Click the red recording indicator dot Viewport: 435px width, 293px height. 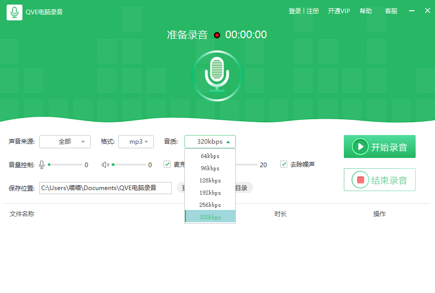click(x=217, y=35)
